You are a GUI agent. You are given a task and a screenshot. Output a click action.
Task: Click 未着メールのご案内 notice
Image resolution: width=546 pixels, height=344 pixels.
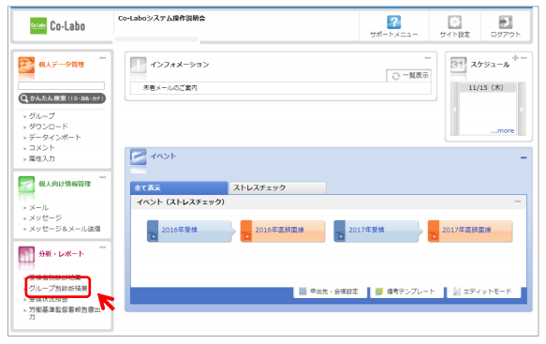(x=170, y=88)
